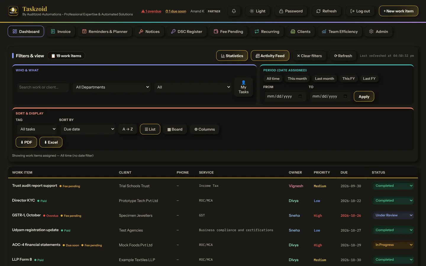Click the 1 overdue link
This screenshot has width=426, height=266.
[x=151, y=11]
